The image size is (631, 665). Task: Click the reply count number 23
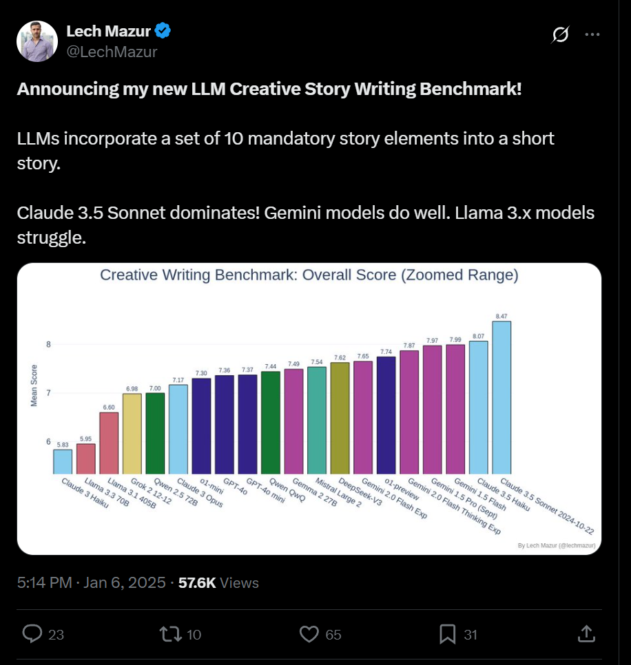pos(56,635)
